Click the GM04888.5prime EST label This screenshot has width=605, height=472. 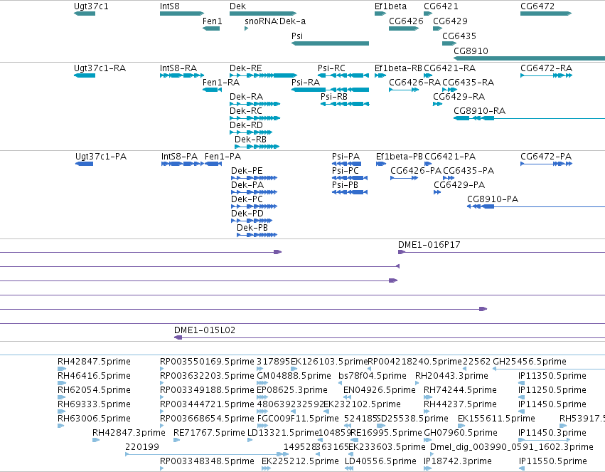(x=294, y=376)
